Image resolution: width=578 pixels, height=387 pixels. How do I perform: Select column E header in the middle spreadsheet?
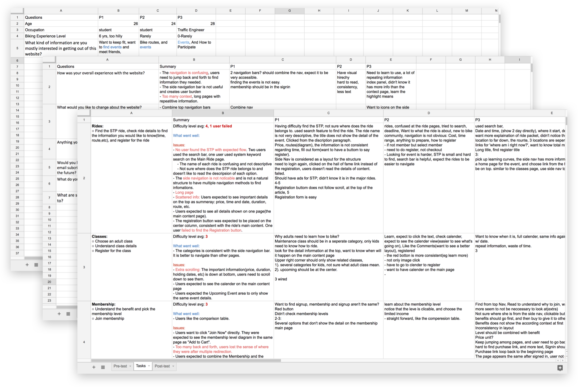point(391,60)
